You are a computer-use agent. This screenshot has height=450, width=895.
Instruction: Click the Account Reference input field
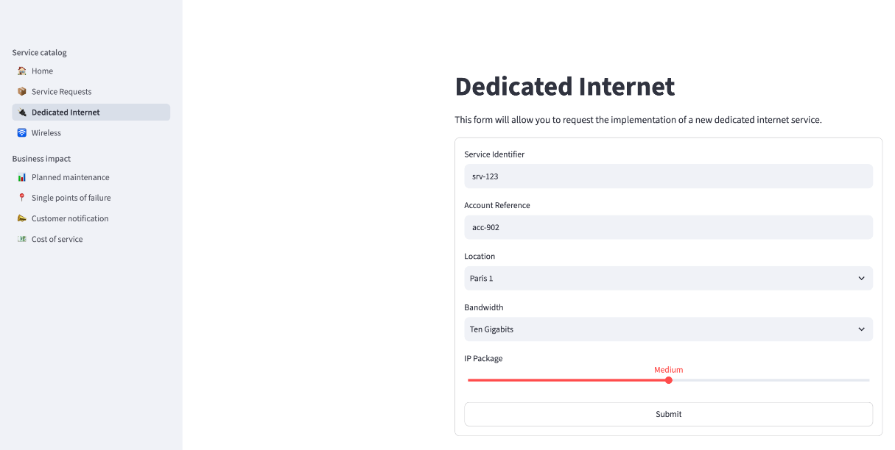pos(668,227)
